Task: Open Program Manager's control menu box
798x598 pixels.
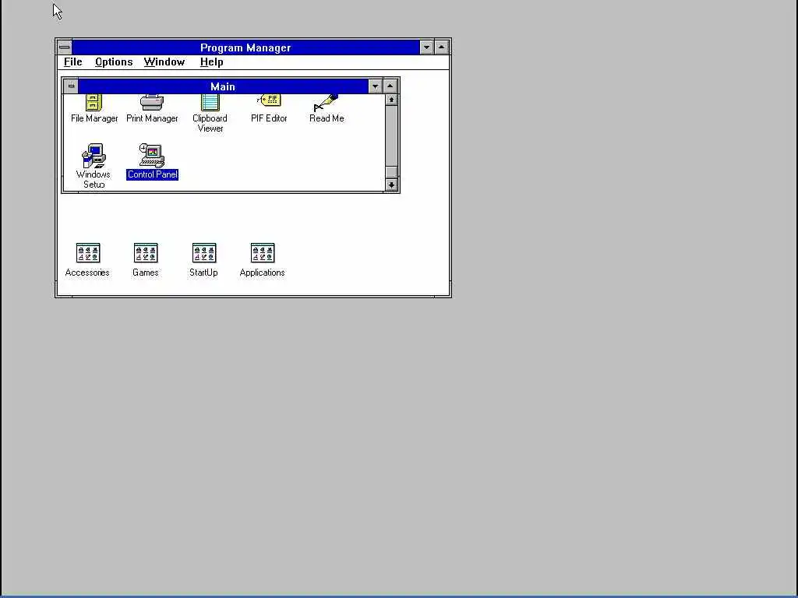Action: click(64, 47)
